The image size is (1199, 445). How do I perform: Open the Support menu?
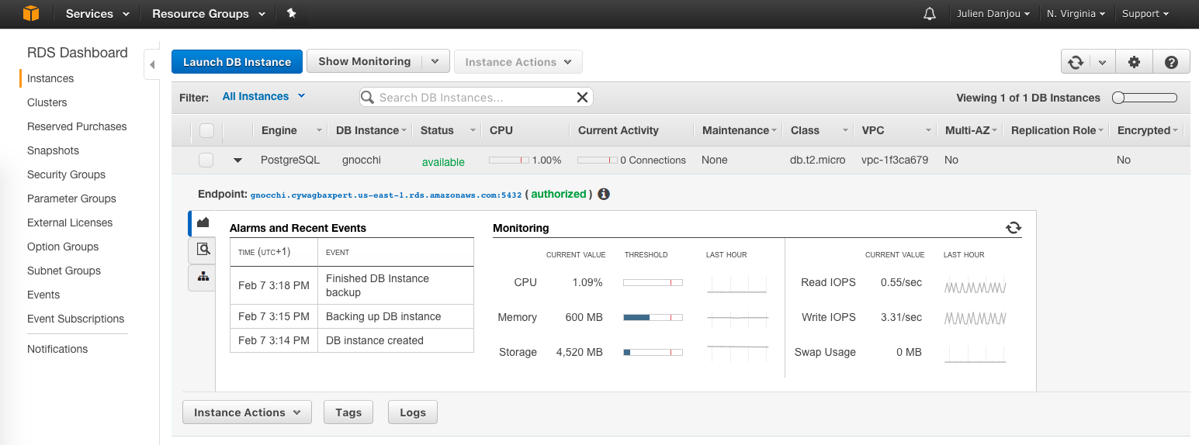1145,14
